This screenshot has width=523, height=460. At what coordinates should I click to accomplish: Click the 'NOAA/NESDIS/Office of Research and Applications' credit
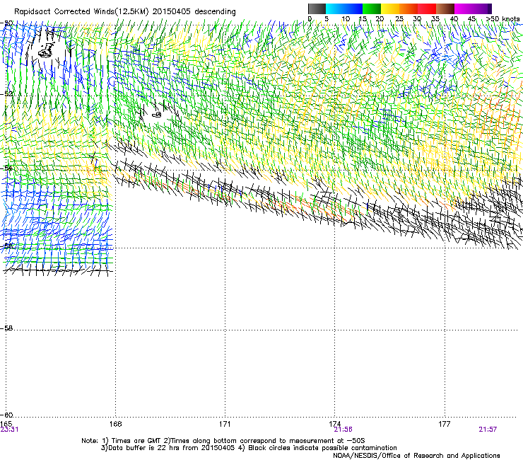tap(416, 456)
